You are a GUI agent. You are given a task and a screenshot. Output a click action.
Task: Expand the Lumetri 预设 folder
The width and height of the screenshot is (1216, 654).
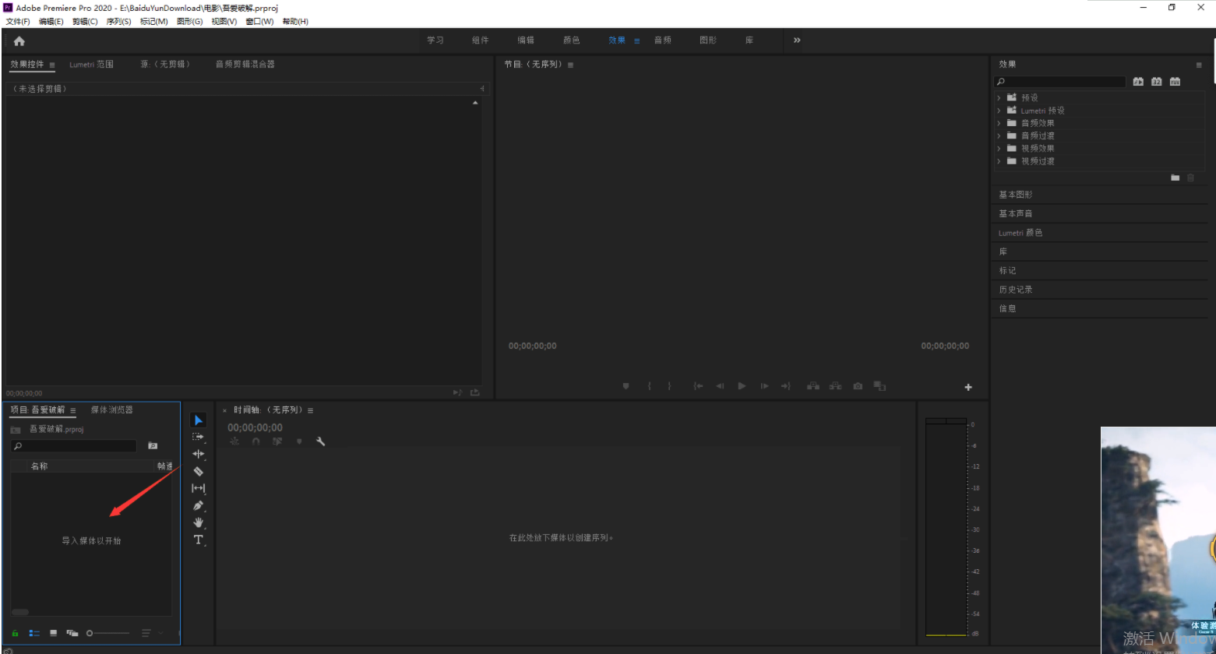coord(999,111)
